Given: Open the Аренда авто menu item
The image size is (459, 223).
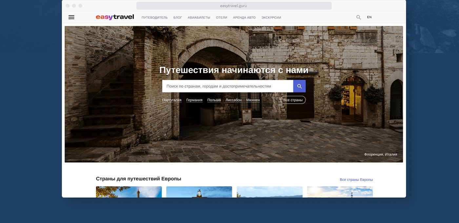Looking at the screenshot, I should click(x=244, y=18).
